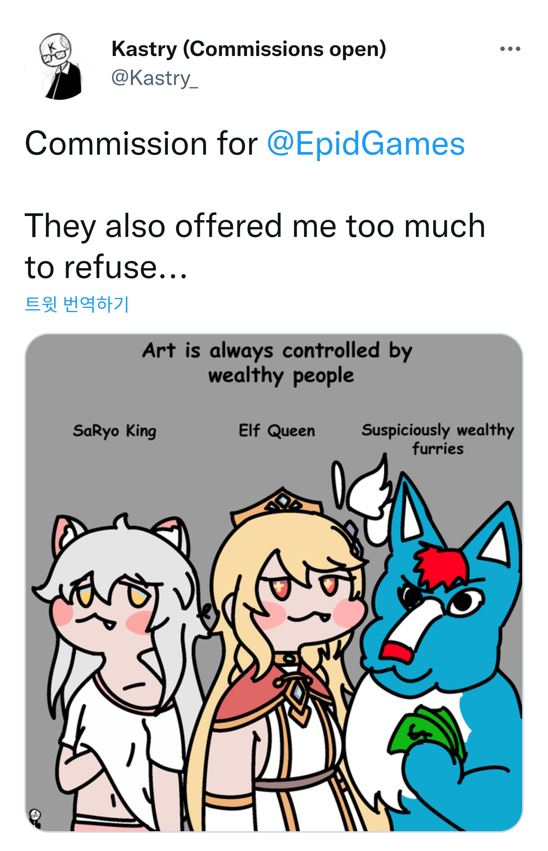Image resolution: width=548 pixels, height=851 pixels.
Task: Click the tweet text "They also offered me too much"
Action: [x=255, y=226]
